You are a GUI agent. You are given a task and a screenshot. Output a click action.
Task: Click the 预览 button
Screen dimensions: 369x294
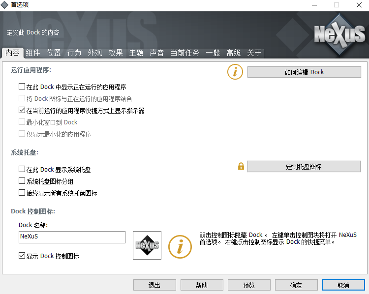pos(249,285)
